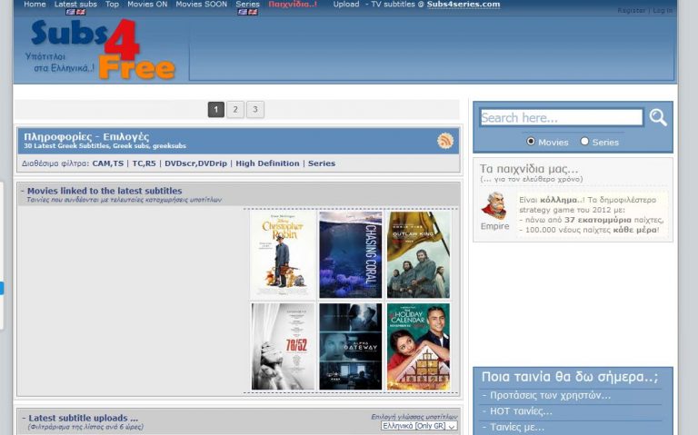Click inside the Search here field

click(562, 117)
